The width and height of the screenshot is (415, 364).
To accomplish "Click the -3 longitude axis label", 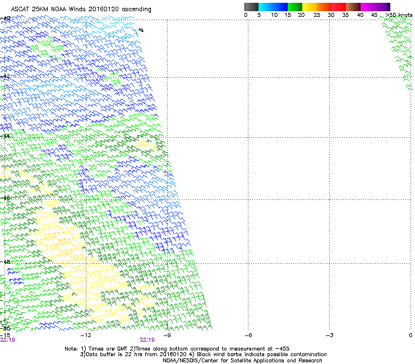I will (329, 335).
